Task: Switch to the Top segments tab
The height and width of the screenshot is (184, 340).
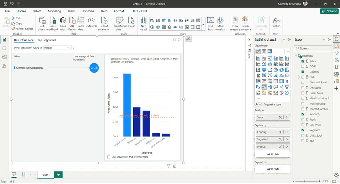Action: coord(47,40)
